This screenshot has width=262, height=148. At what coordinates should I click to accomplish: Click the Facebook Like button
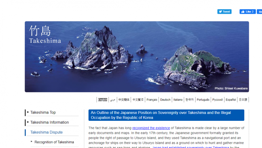[247, 11]
